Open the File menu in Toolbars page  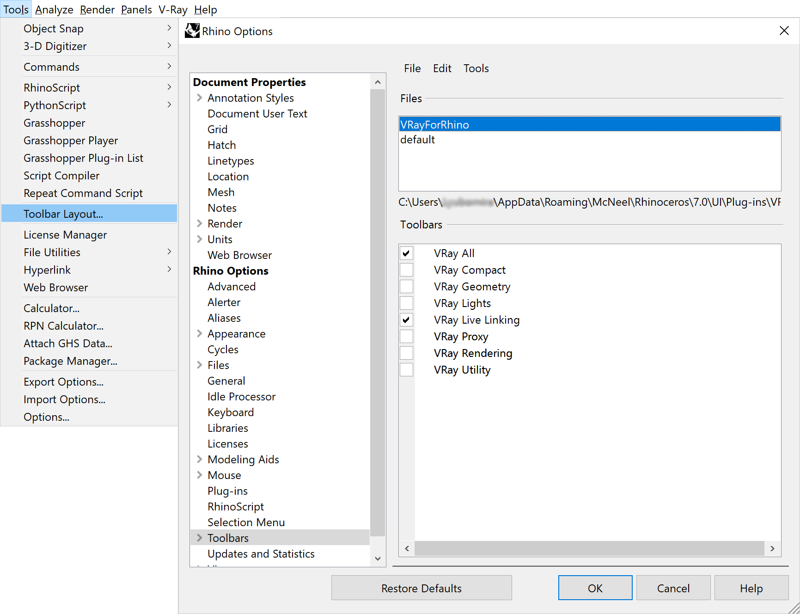click(x=412, y=68)
